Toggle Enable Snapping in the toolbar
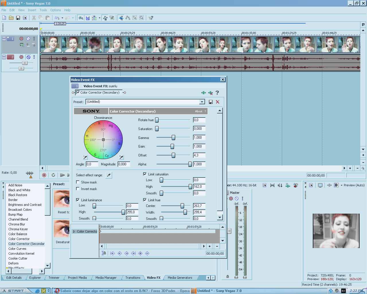The image size is (367, 294). tap(81, 18)
